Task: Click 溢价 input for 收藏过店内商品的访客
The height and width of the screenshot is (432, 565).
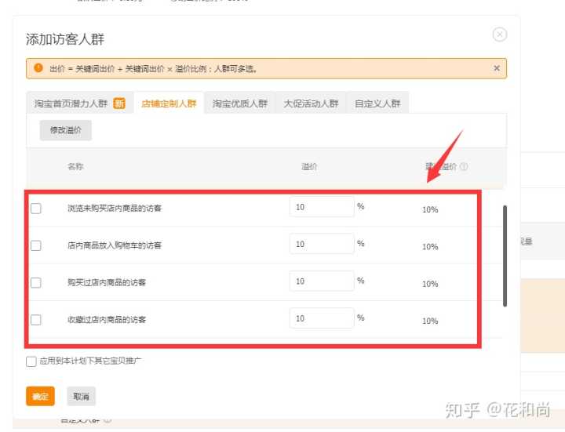Action: (x=322, y=318)
